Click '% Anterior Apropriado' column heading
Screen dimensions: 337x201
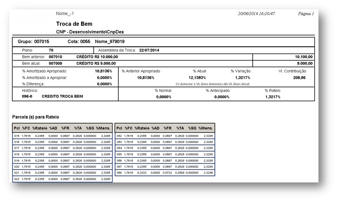coord(141,71)
